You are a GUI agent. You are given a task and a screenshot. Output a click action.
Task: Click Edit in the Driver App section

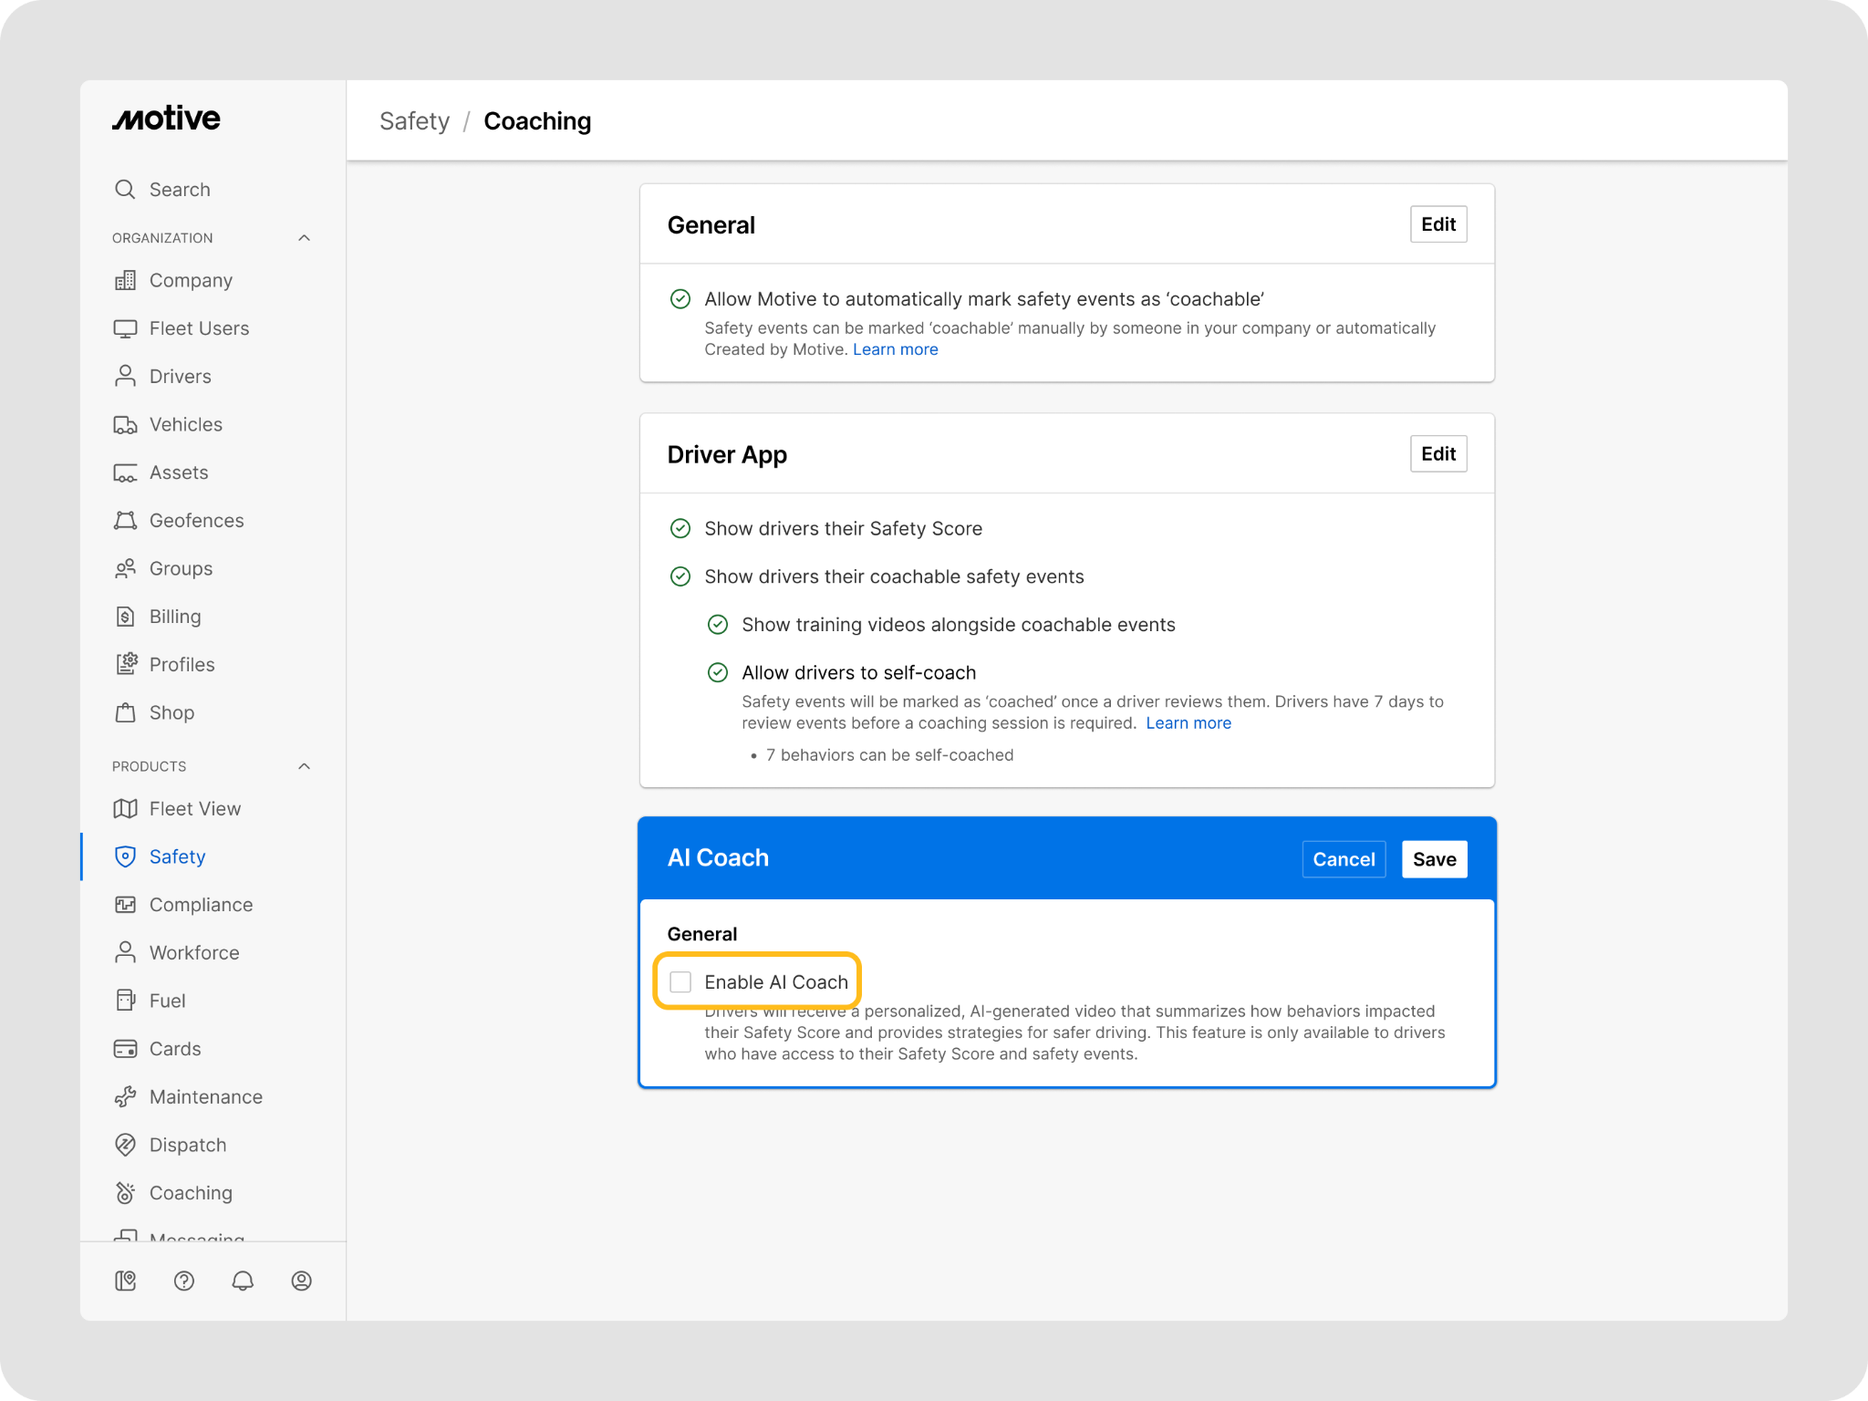1438,453
